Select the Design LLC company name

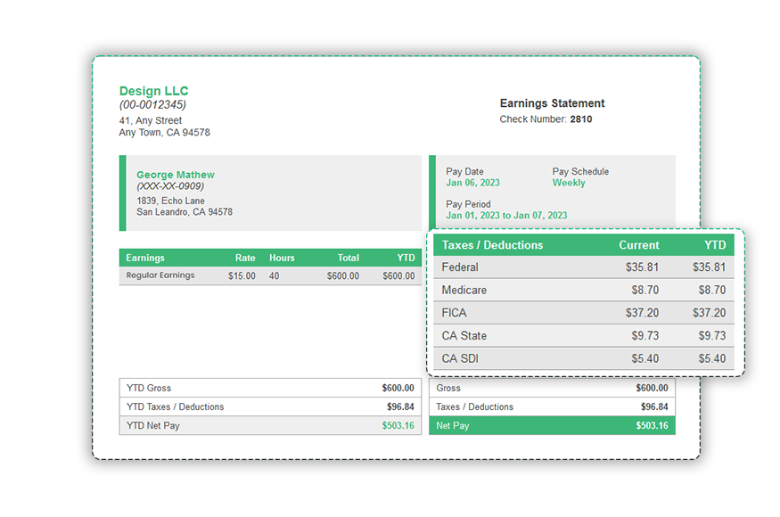(153, 90)
